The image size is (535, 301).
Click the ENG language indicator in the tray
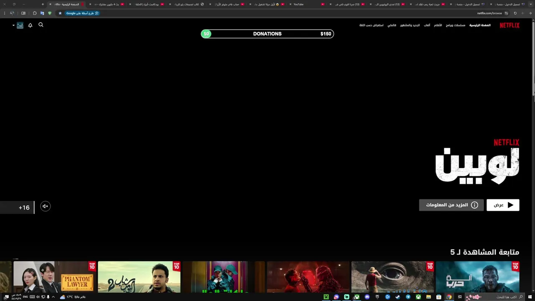(x=25, y=297)
